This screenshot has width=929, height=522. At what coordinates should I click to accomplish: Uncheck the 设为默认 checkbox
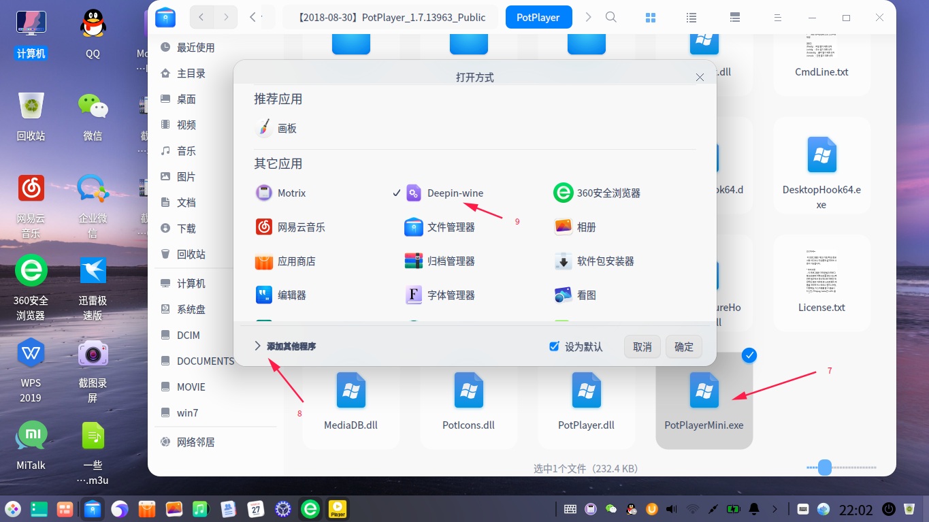[554, 346]
